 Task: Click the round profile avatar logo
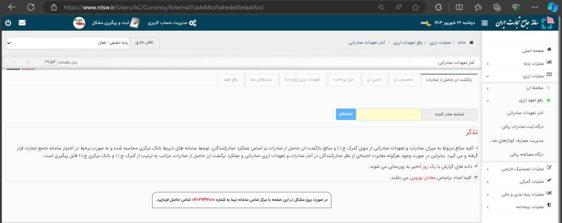pyautogui.click(x=79, y=22)
